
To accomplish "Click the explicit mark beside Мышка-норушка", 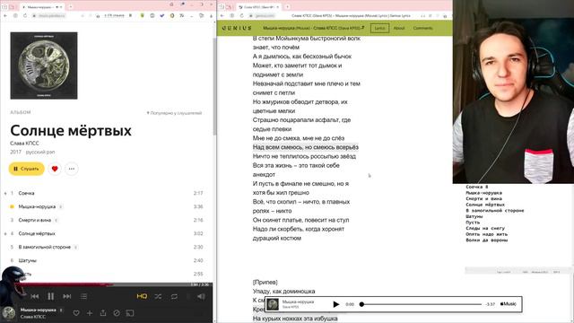I will tap(61, 207).
